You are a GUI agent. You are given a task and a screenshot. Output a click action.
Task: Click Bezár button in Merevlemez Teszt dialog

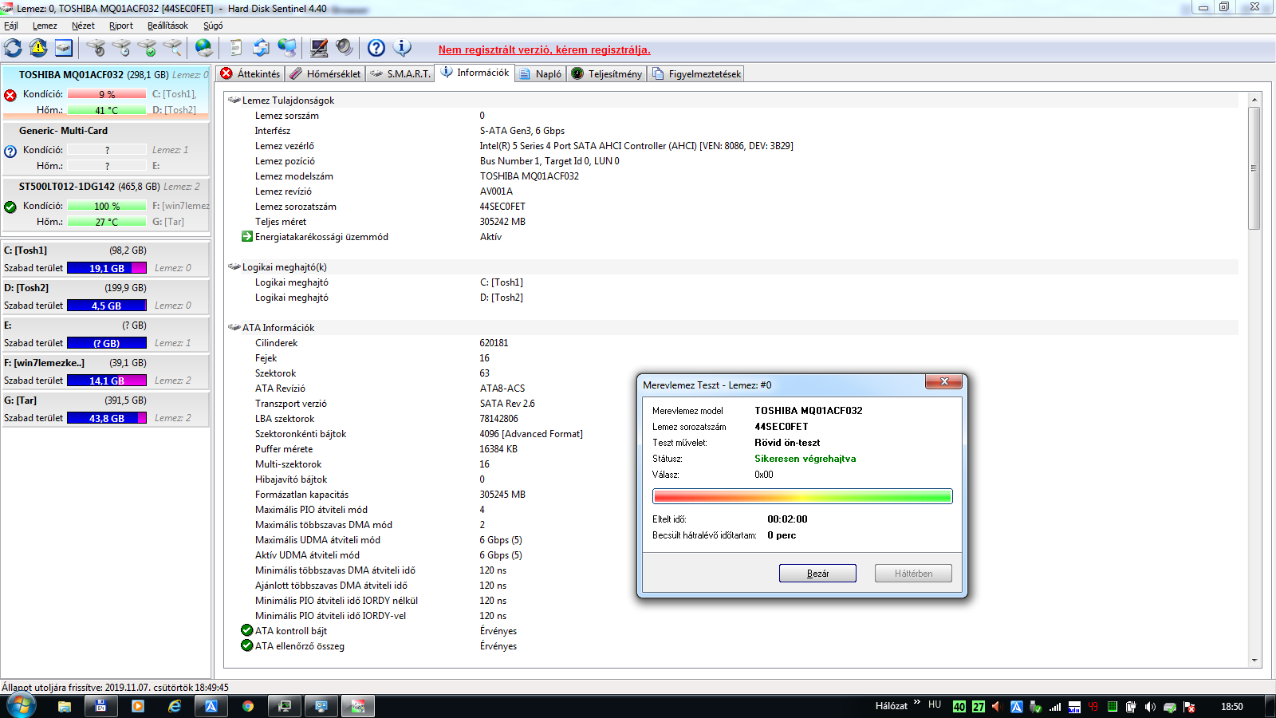tap(817, 574)
